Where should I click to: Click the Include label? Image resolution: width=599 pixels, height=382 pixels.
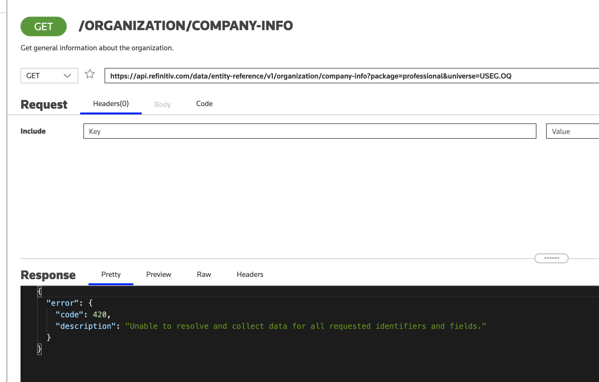coord(33,131)
